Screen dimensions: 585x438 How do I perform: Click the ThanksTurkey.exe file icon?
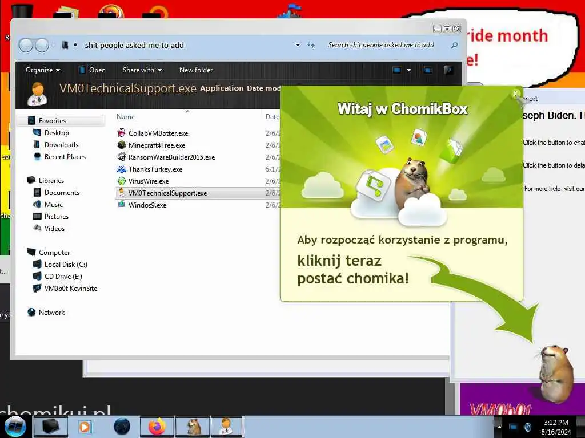pos(122,169)
